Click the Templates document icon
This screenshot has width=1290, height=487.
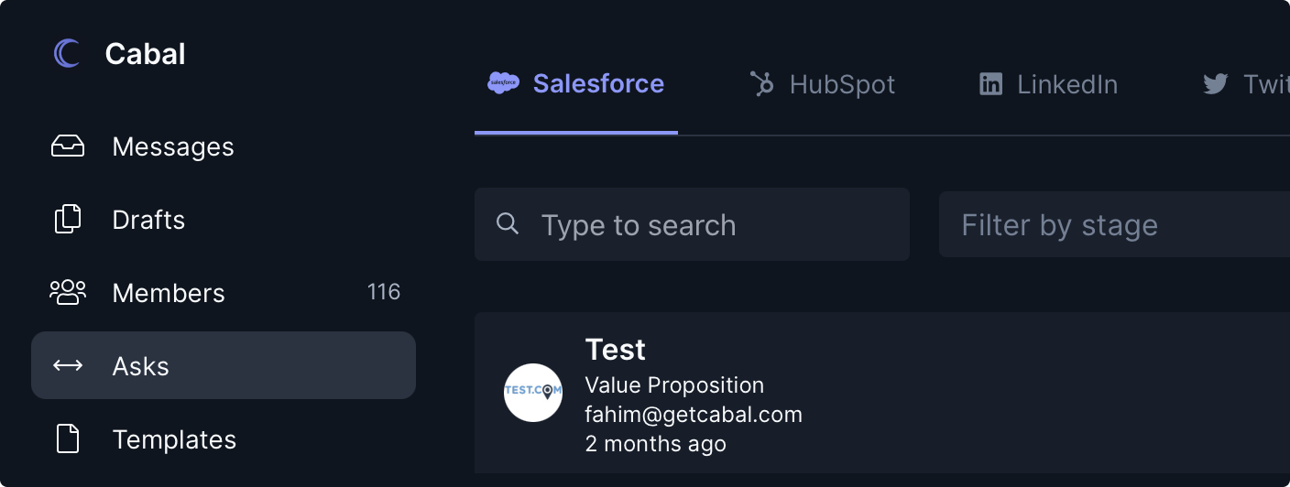pyautogui.click(x=68, y=438)
